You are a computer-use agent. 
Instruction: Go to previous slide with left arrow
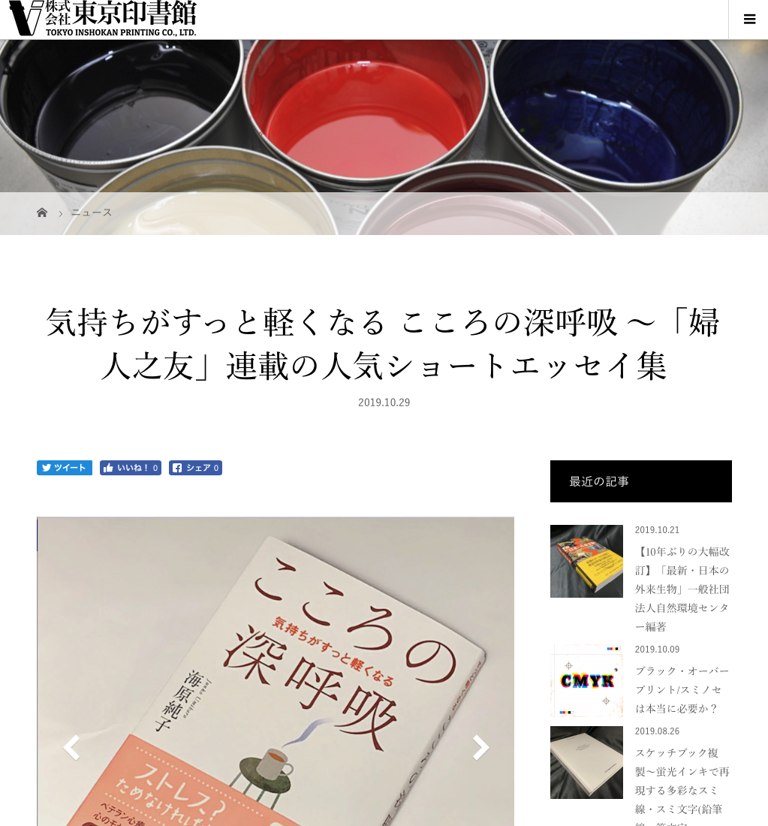coord(71,747)
